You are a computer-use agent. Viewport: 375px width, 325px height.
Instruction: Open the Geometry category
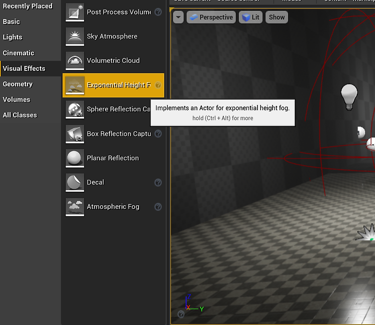click(17, 84)
